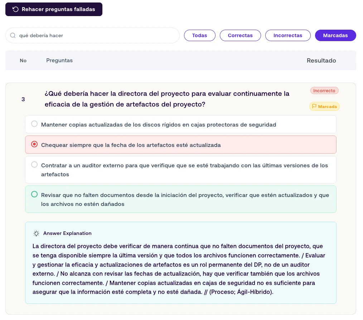363x320 pixels.
Task: Select the Correctas filter tab
Action: [240, 35]
